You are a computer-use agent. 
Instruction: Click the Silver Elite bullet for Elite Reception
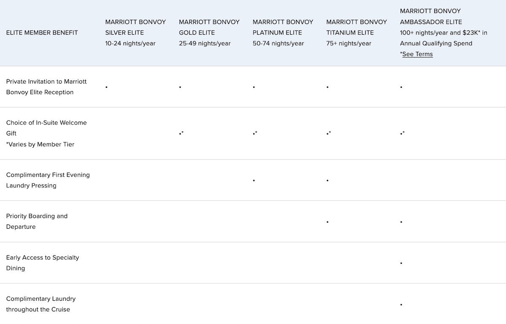point(107,87)
